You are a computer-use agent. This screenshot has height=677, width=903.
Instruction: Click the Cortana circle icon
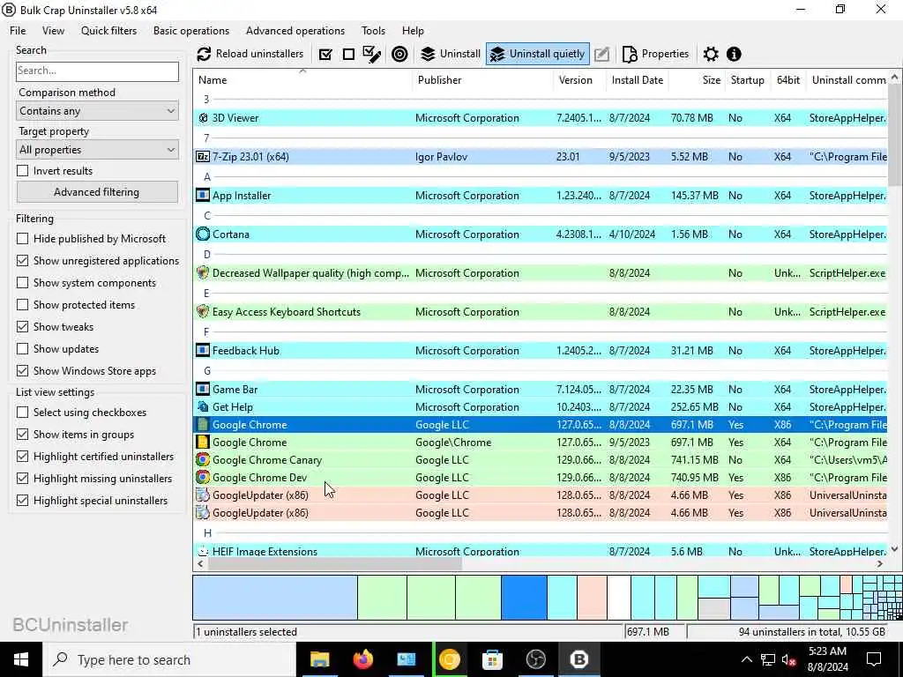point(203,234)
